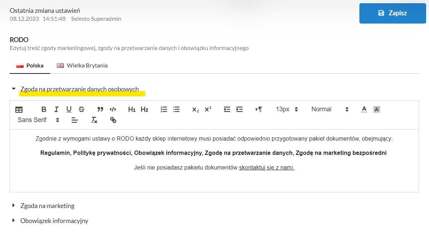This screenshot has height=238, width=429.
Task: Create a numbered list
Action: (164, 110)
